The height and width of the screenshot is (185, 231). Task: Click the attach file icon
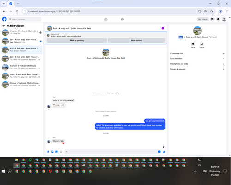click(x=52, y=152)
